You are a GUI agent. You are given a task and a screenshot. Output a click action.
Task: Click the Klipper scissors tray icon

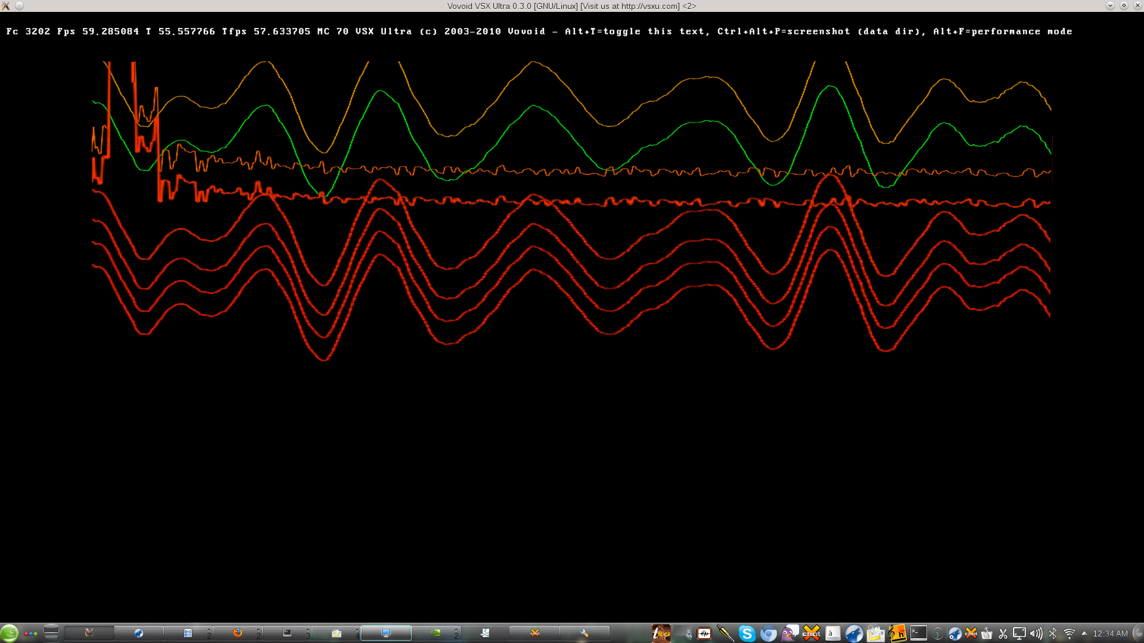coord(1003,633)
